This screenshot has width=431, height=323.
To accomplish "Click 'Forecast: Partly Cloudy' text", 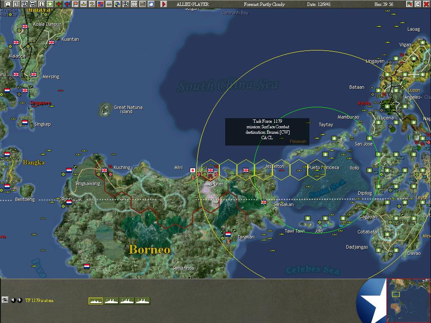I will pos(264,4).
